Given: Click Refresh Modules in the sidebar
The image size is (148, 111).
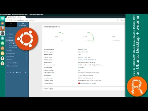Looking at the screenshot, I should coord(13,66).
